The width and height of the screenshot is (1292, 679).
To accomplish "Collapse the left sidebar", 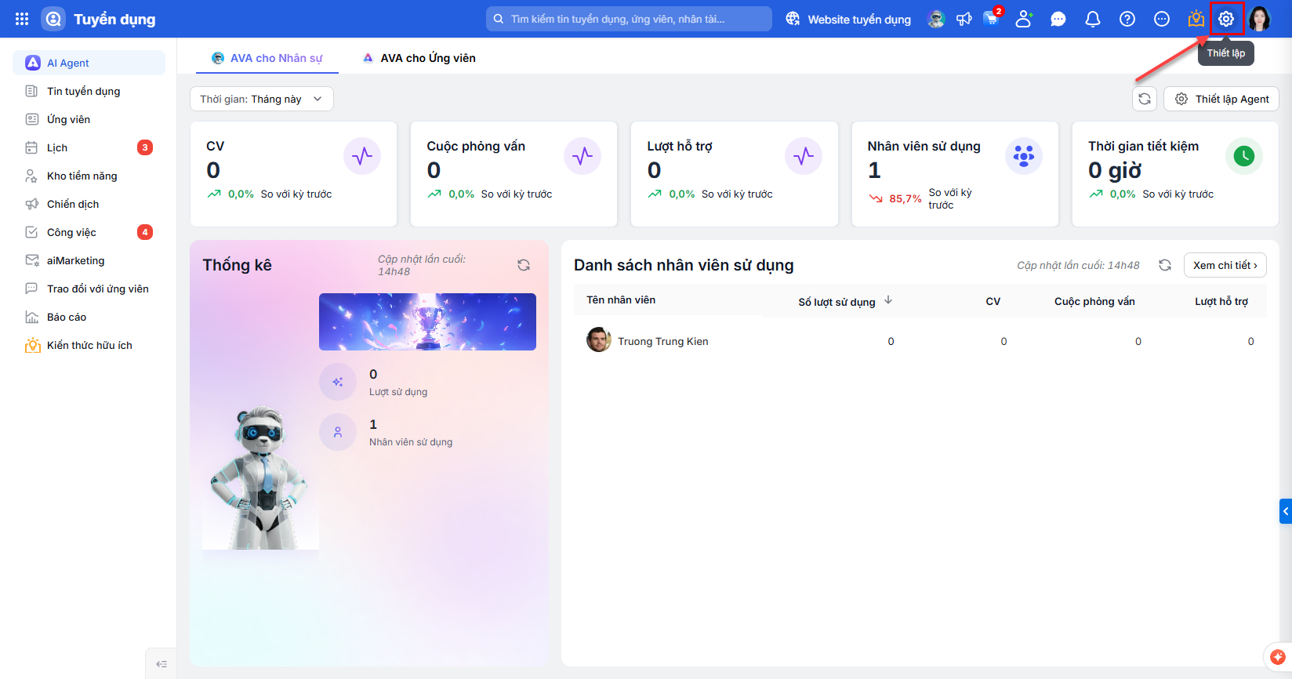I will [161, 664].
